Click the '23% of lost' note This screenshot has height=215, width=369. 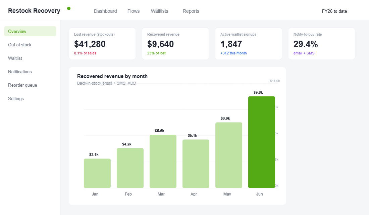pyautogui.click(x=156, y=53)
